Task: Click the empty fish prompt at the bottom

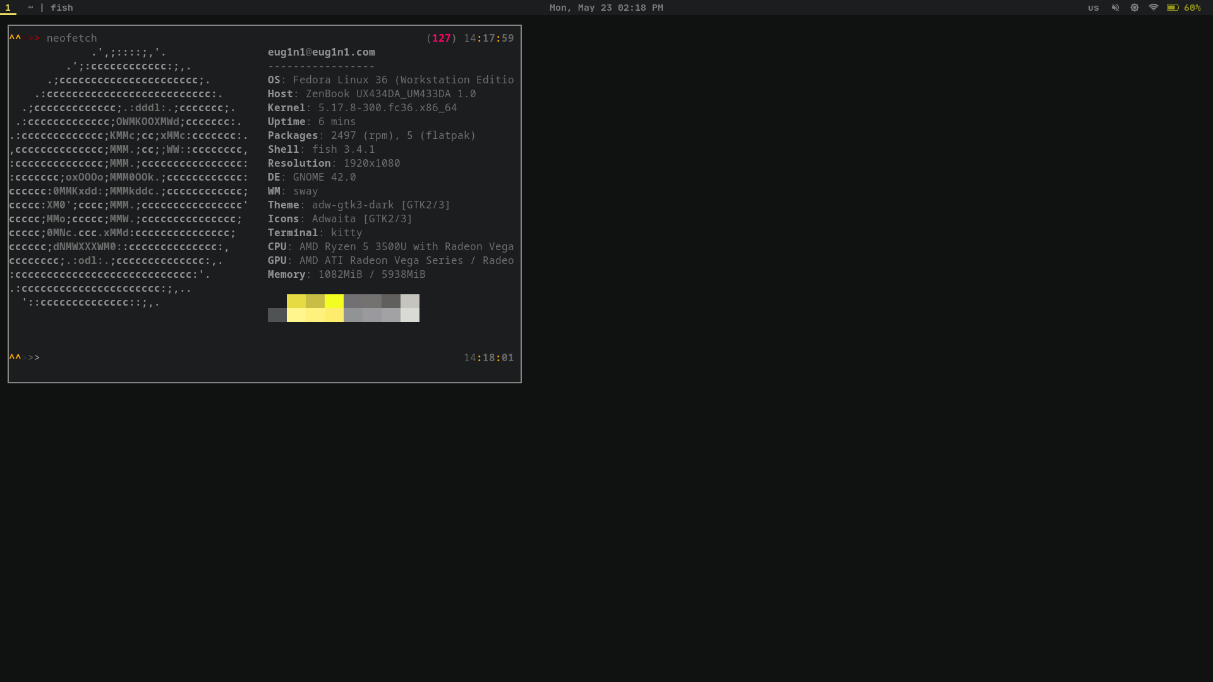Action: tap(25, 357)
